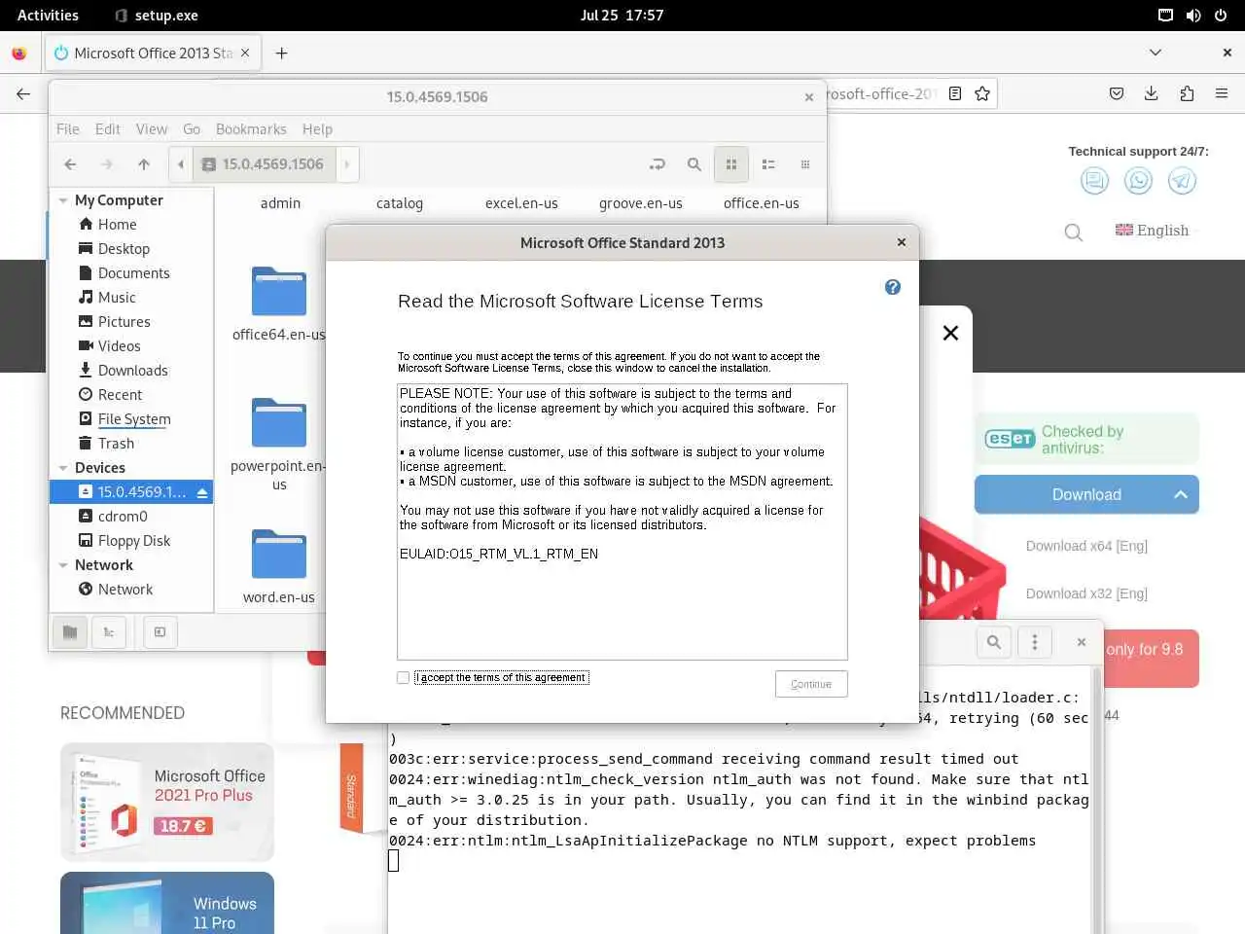Click the right path arrow in file manager
The width and height of the screenshot is (1245, 934).
347,164
